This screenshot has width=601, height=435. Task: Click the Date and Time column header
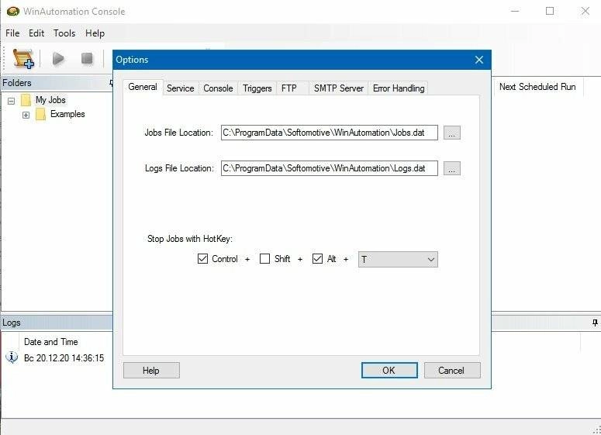tap(50, 341)
